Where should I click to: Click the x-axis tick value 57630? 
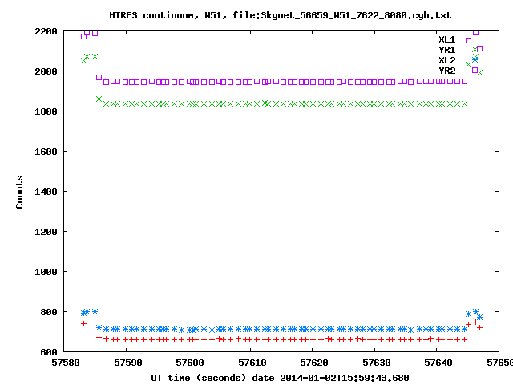coord(376,363)
